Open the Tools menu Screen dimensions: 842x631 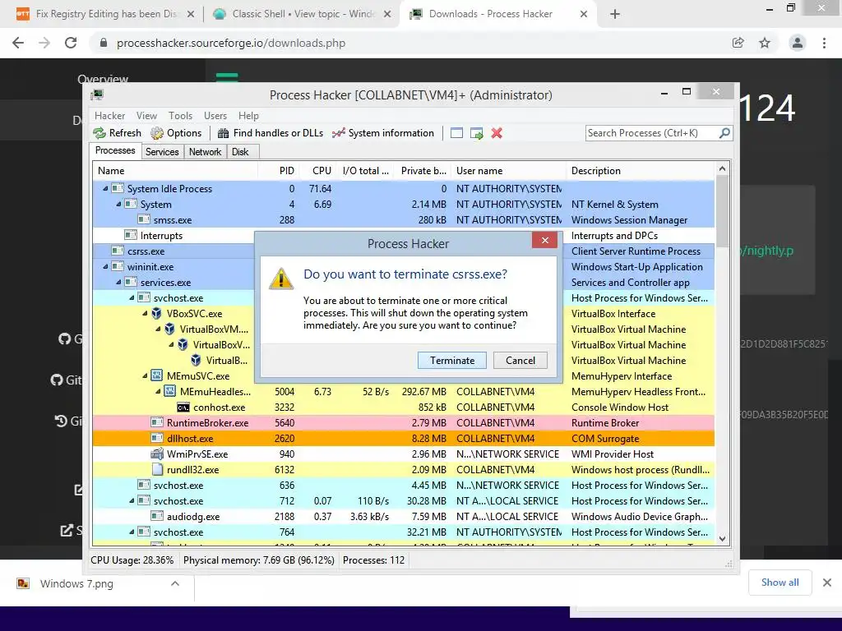(180, 115)
